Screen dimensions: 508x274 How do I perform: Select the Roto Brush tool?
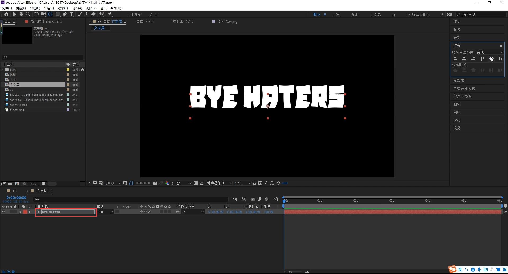[102, 14]
